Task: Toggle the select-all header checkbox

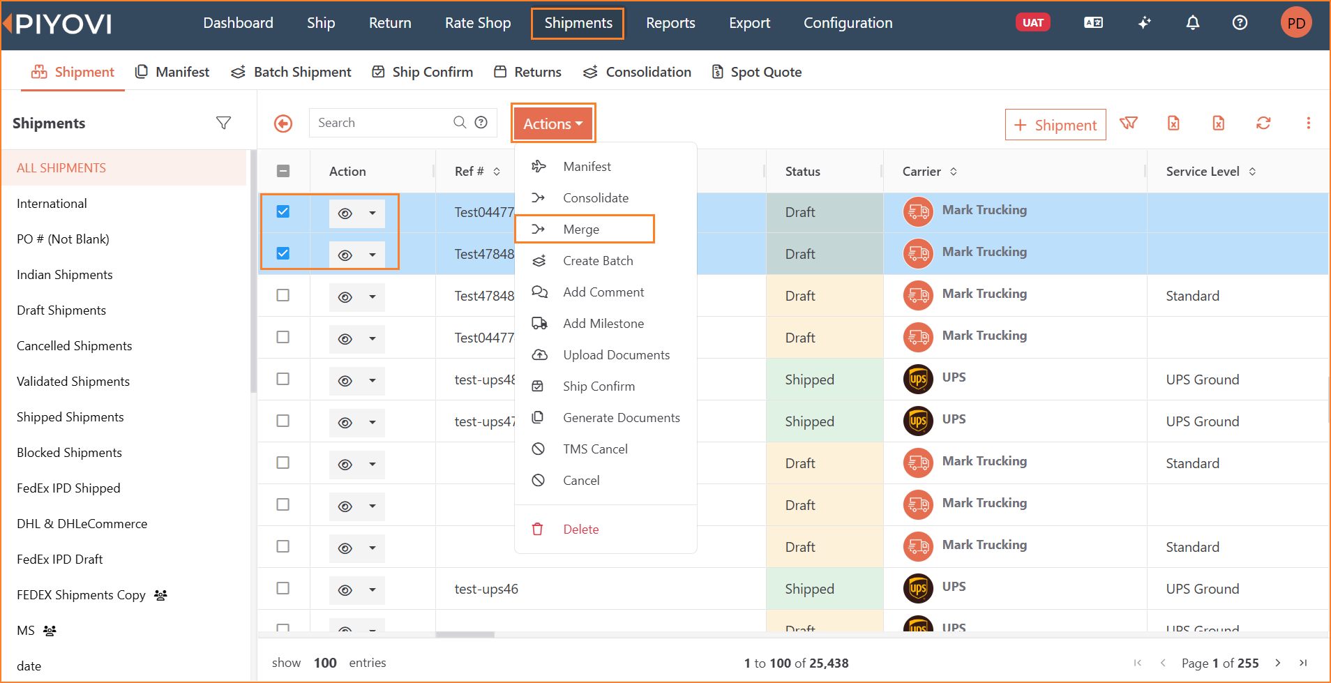Action: pos(283,171)
